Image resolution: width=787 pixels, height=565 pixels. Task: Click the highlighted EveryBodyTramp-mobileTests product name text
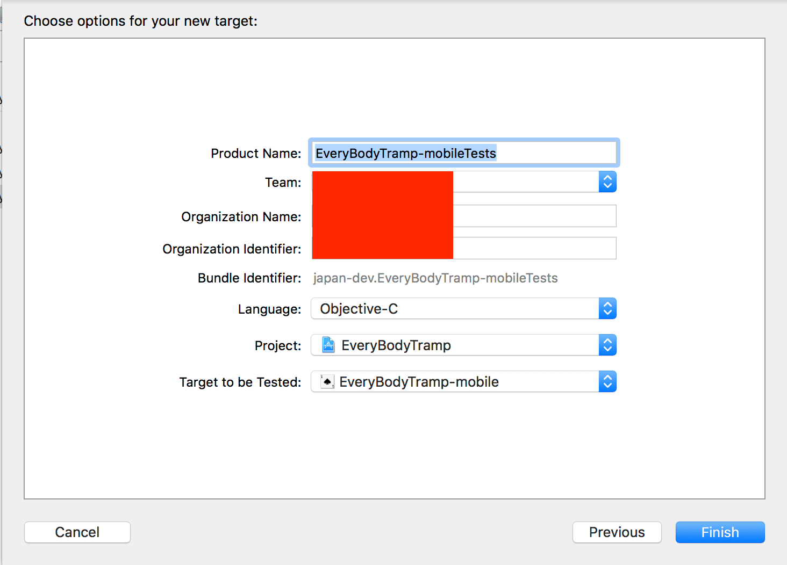pos(405,153)
